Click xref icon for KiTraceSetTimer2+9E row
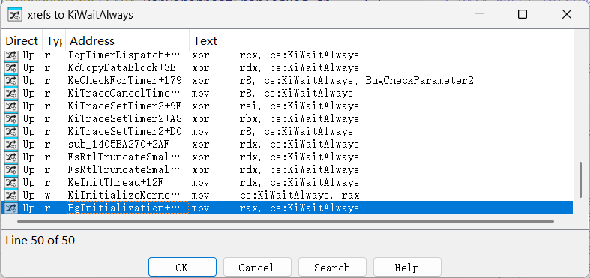This screenshot has width=590, height=278. (11, 106)
